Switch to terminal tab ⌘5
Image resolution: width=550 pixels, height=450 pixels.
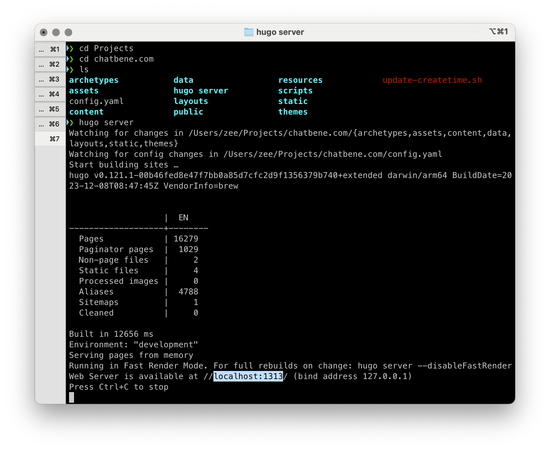click(x=50, y=109)
